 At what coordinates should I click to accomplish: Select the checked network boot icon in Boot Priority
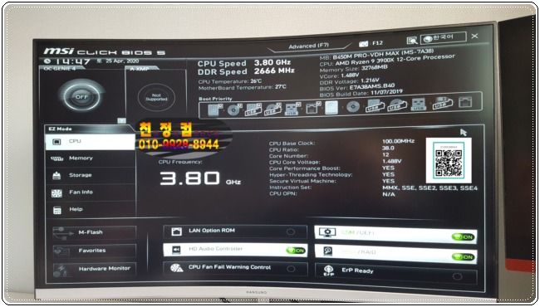312,109
